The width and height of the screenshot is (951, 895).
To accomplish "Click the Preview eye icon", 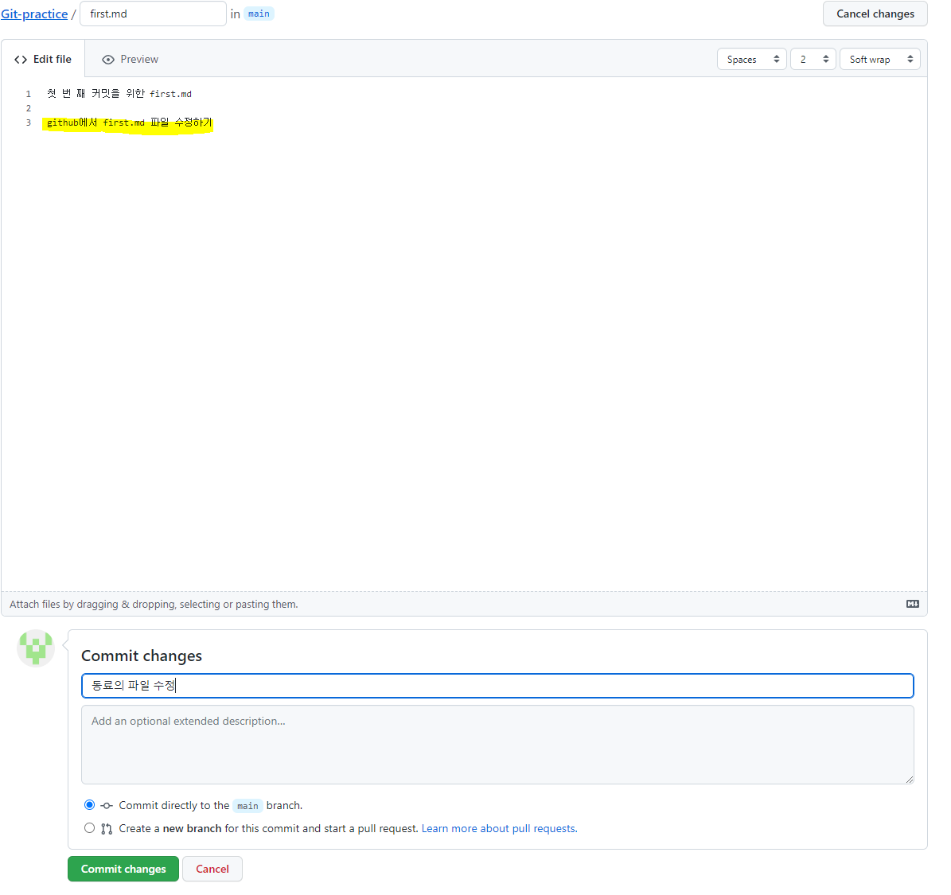I will tap(108, 60).
